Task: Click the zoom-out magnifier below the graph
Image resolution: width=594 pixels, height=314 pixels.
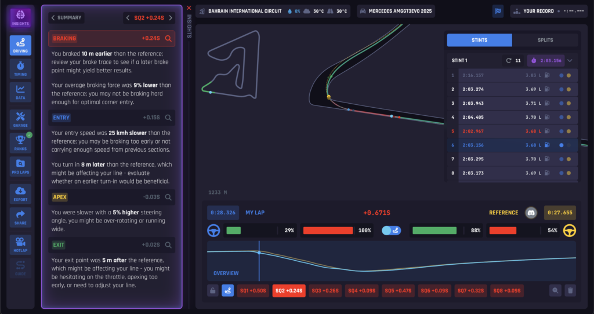Action: pyautogui.click(x=556, y=291)
